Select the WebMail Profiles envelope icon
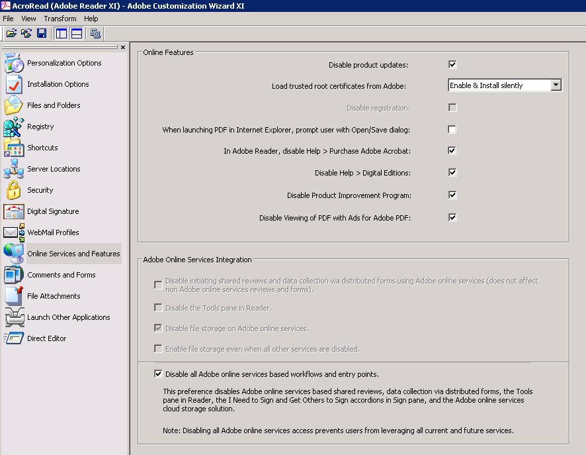Screen dimensions: 586x455 pos(13,232)
